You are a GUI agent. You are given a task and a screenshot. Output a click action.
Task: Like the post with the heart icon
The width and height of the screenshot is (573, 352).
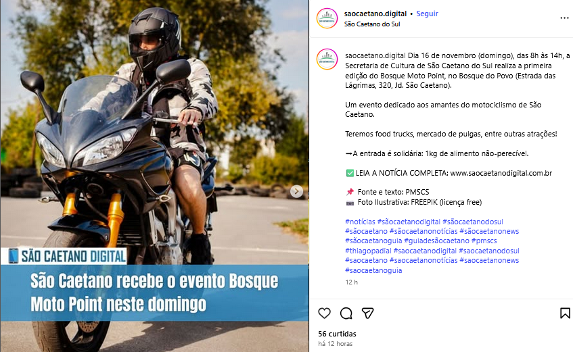coord(324,313)
